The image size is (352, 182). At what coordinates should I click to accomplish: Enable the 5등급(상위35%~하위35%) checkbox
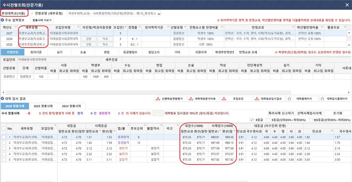268,120
